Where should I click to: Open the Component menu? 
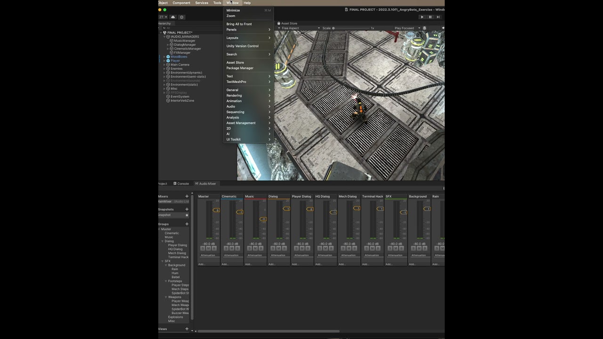pos(181,3)
